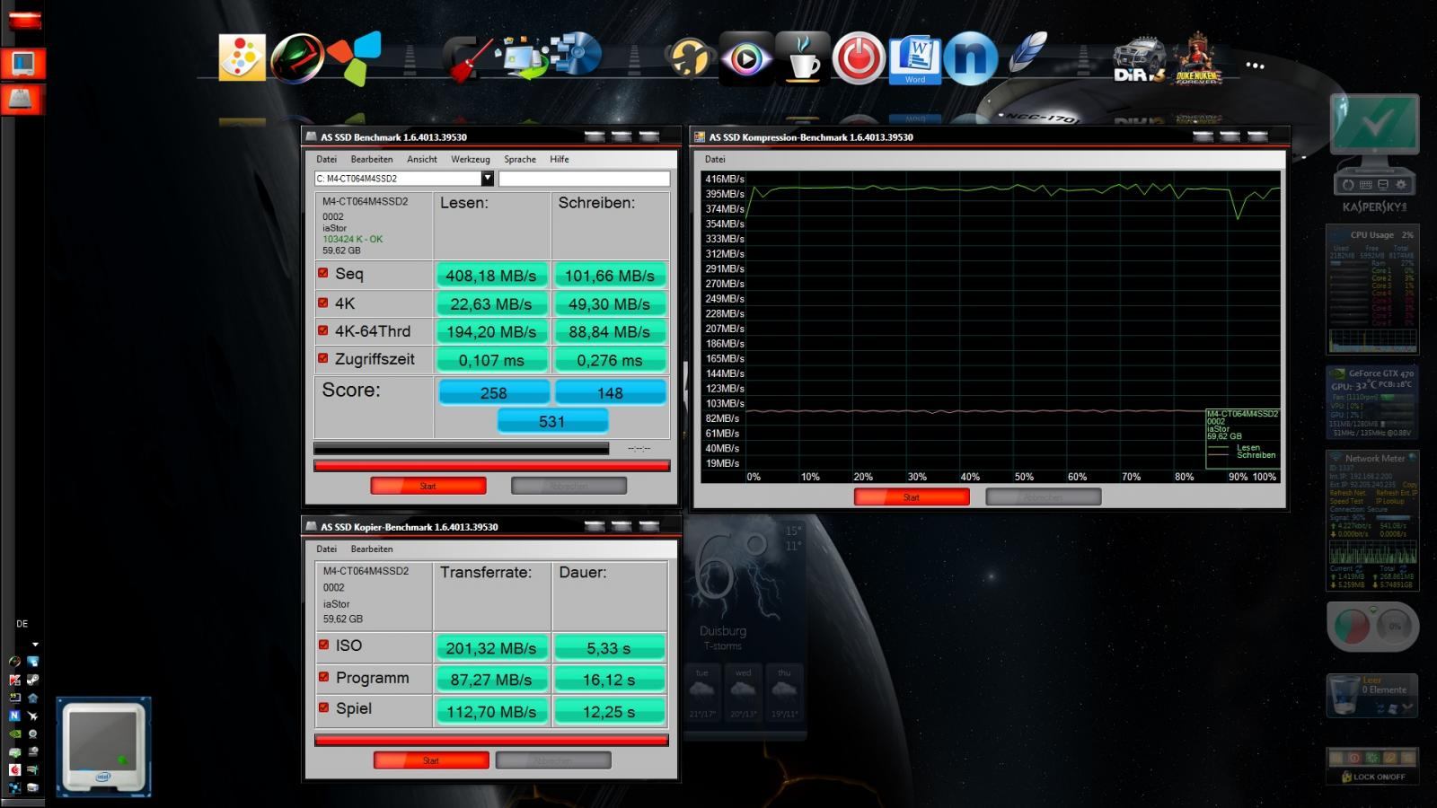Click the LOCK ON/OFF gadget button
The height and width of the screenshot is (808, 1437).
pos(1372,777)
